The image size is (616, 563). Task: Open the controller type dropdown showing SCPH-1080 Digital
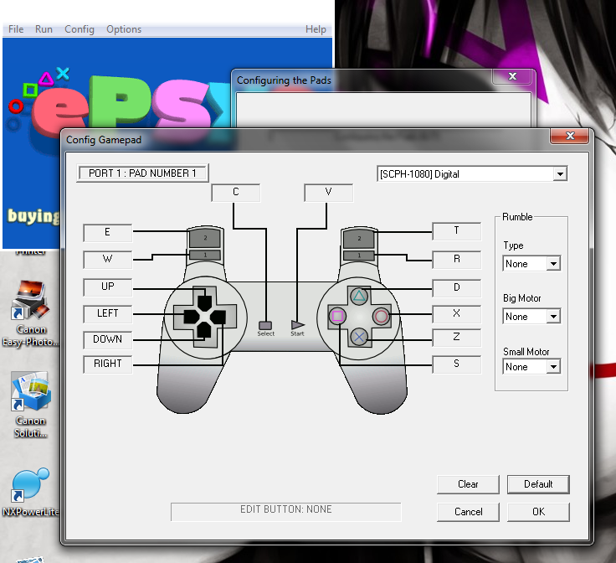click(x=472, y=173)
